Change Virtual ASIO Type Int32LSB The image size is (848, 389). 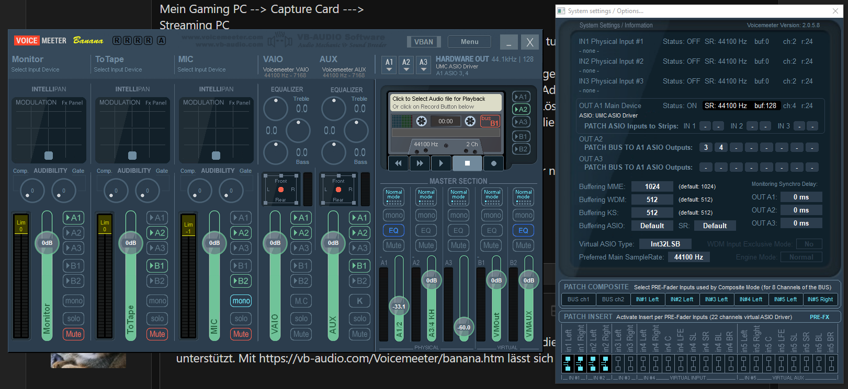665,244
